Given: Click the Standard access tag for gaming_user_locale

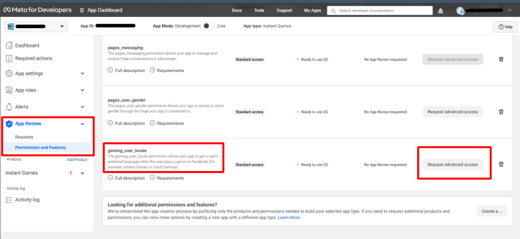Looking at the screenshot, I should 249,165.
